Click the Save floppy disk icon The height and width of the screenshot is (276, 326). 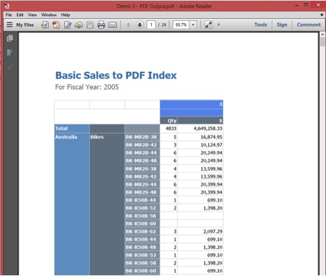pos(90,24)
